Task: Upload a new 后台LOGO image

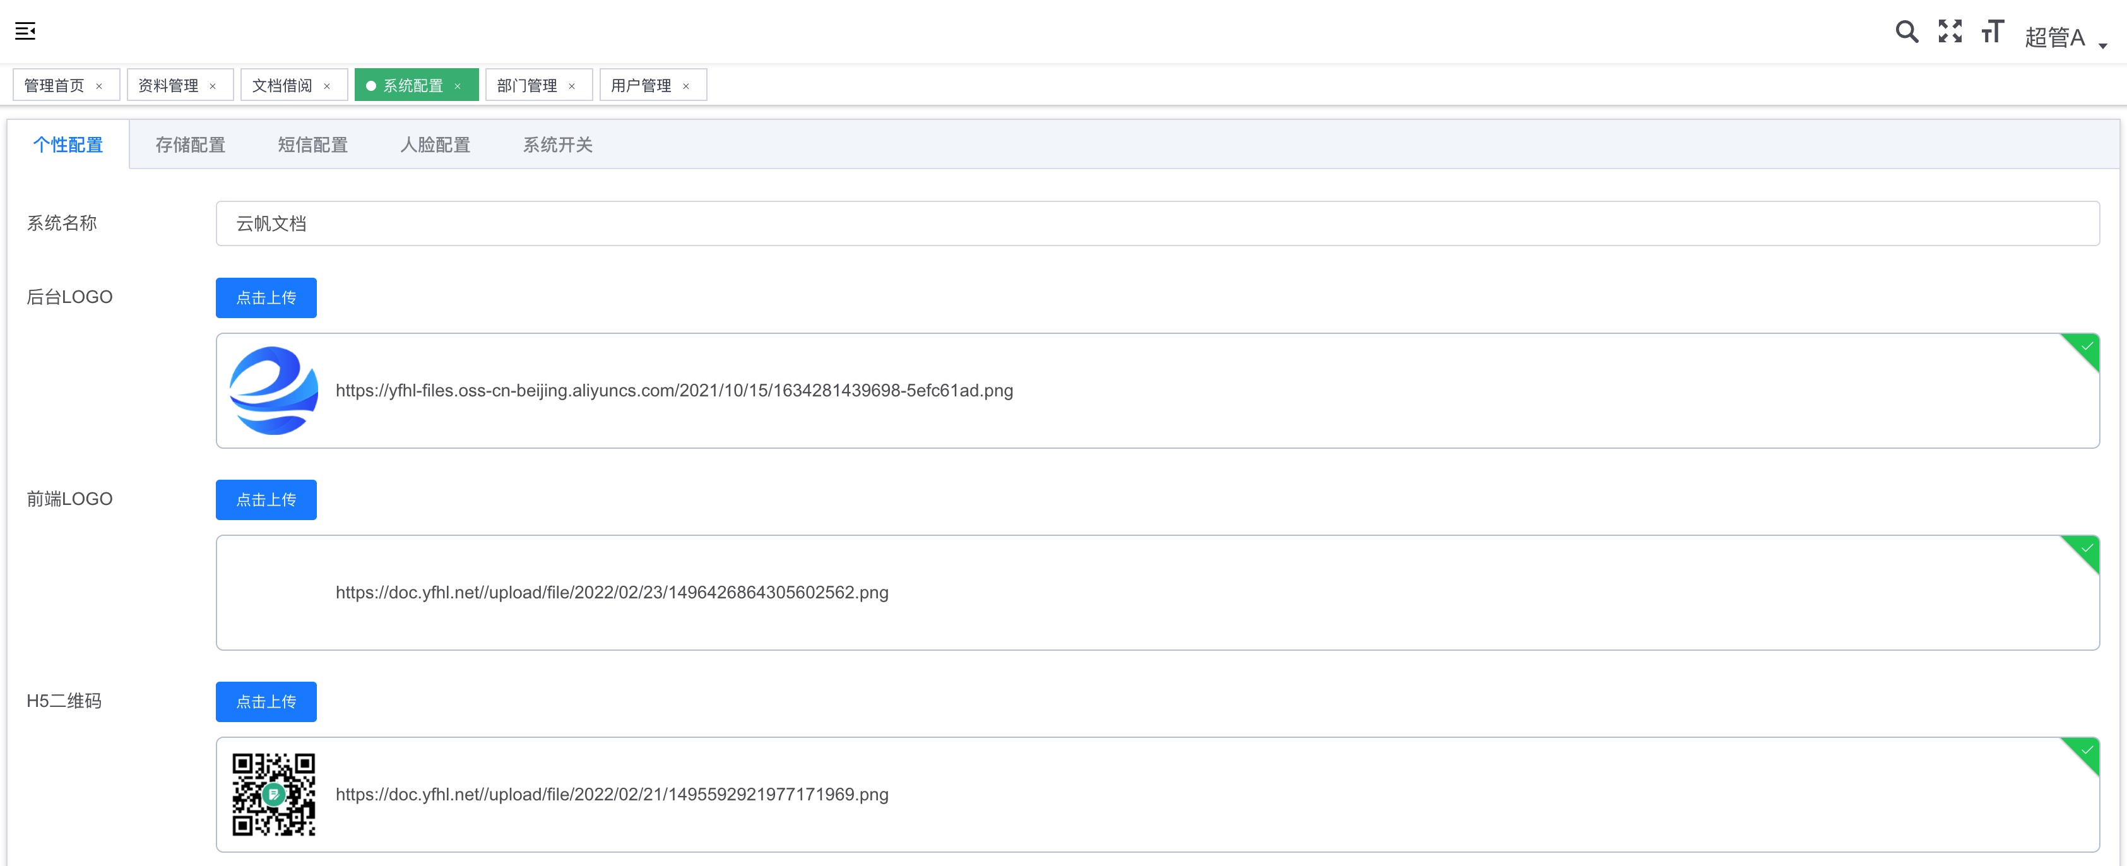Action: 266,297
